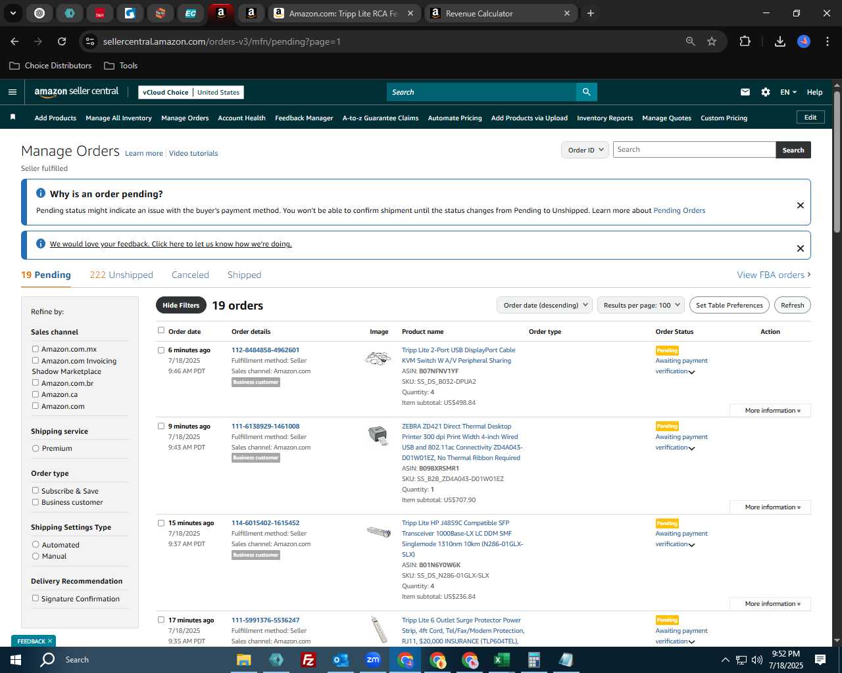Switch to the 222 Unshipped tab
Viewport: 842px width, 673px height.
(x=121, y=275)
